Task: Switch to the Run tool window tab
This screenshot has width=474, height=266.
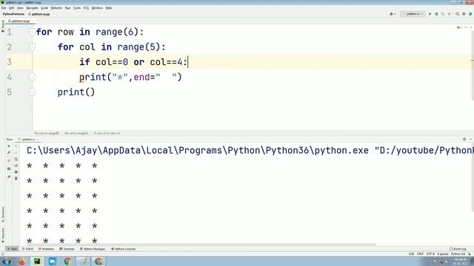Action: click(x=12, y=249)
